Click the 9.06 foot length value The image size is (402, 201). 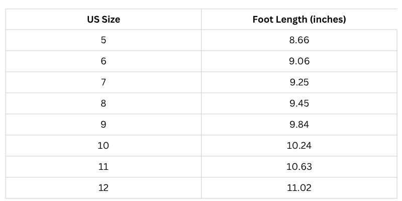[x=299, y=61]
